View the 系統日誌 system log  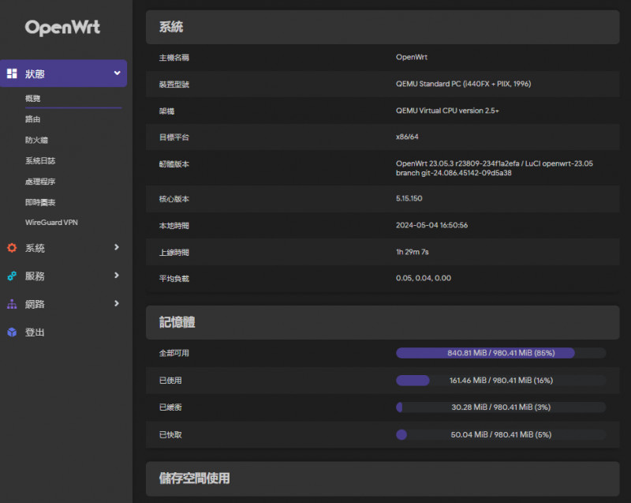click(40, 160)
